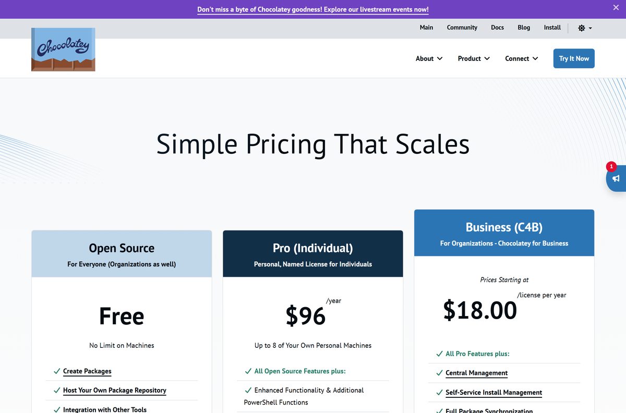Click the $18.00 Business price
Viewport: 626px width, 413px height.
(480, 310)
